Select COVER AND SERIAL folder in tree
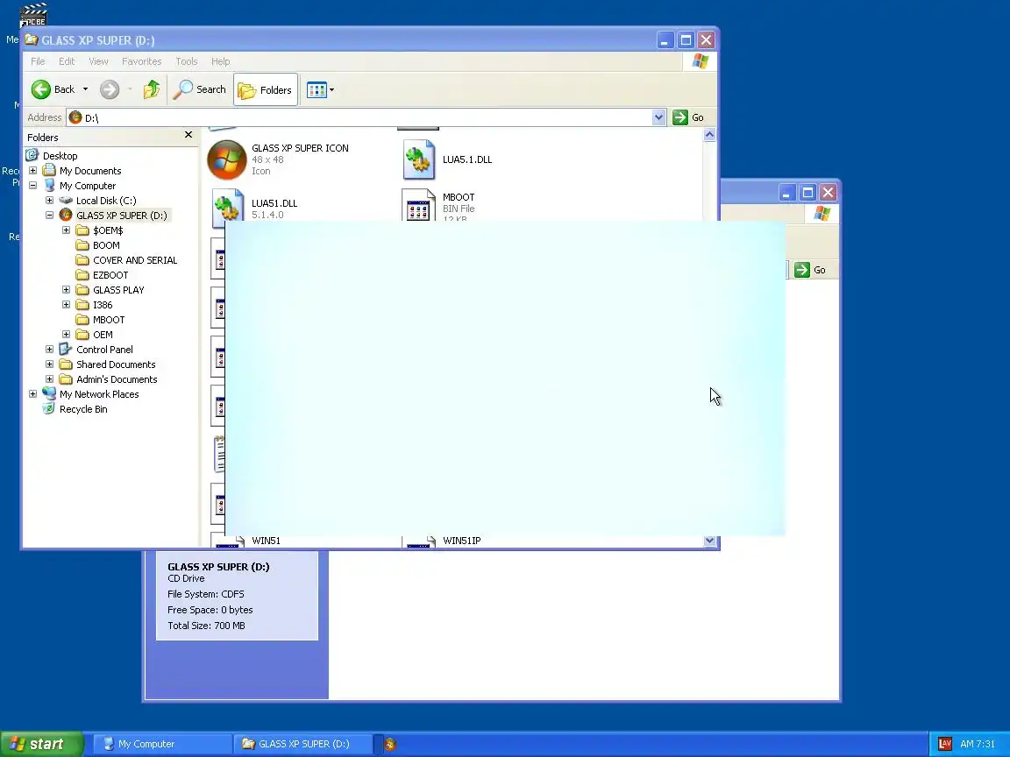The width and height of the screenshot is (1010, 757). pos(135,260)
